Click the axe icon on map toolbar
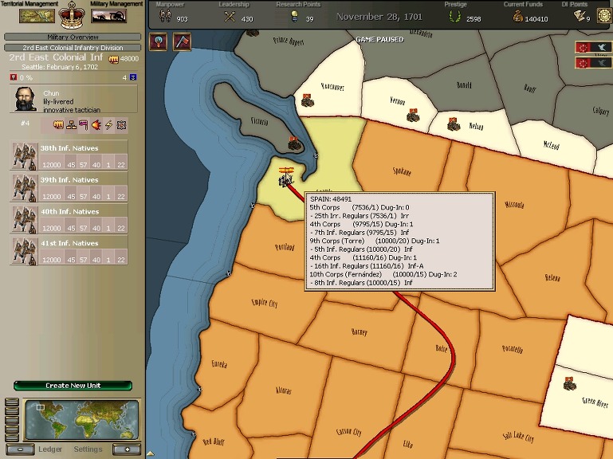Image resolution: width=613 pixels, height=459 pixels. (x=183, y=41)
